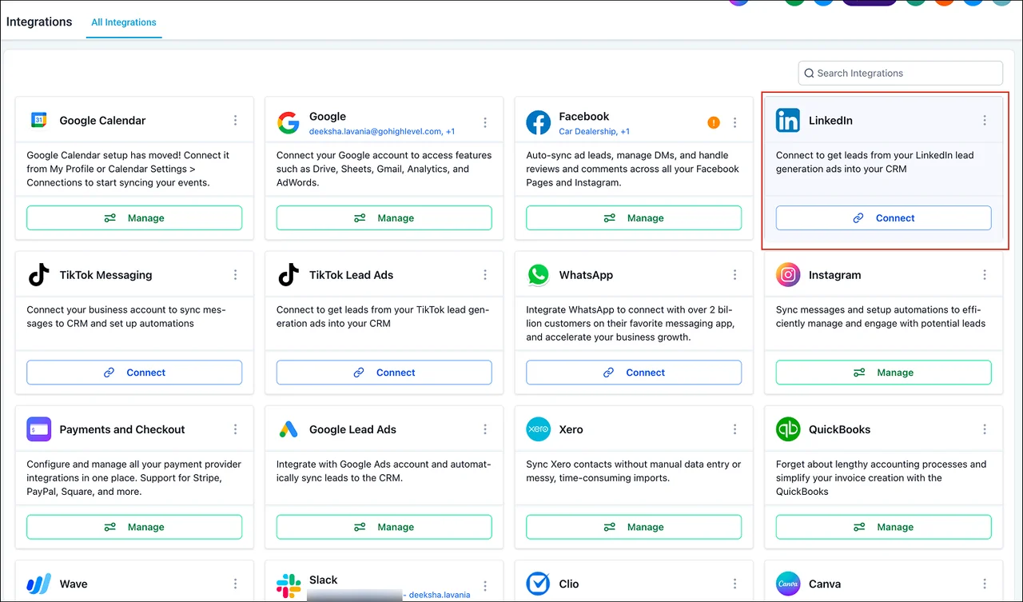Open the TikTok Lead Ads three-dot menu
The image size is (1023, 602).
pyautogui.click(x=485, y=275)
